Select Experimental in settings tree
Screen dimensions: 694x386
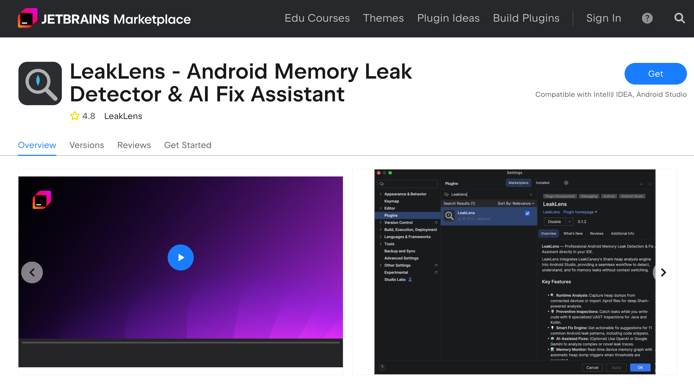pyautogui.click(x=396, y=272)
